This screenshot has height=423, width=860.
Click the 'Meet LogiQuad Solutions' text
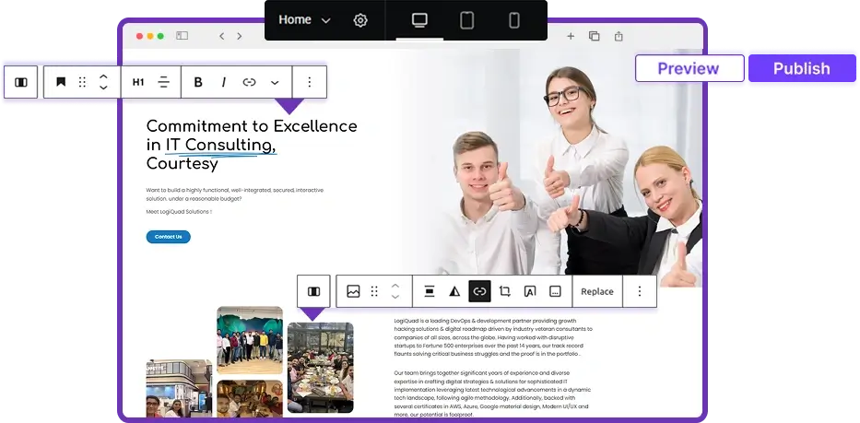(179, 212)
